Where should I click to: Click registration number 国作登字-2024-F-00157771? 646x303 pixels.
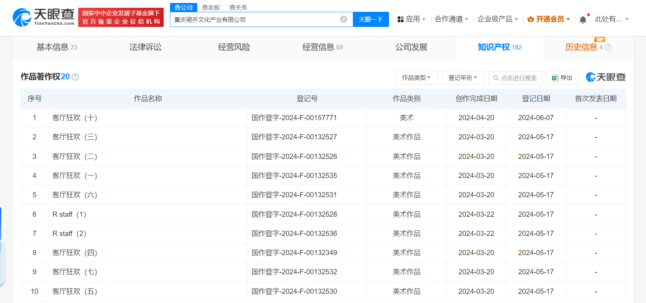tap(294, 118)
